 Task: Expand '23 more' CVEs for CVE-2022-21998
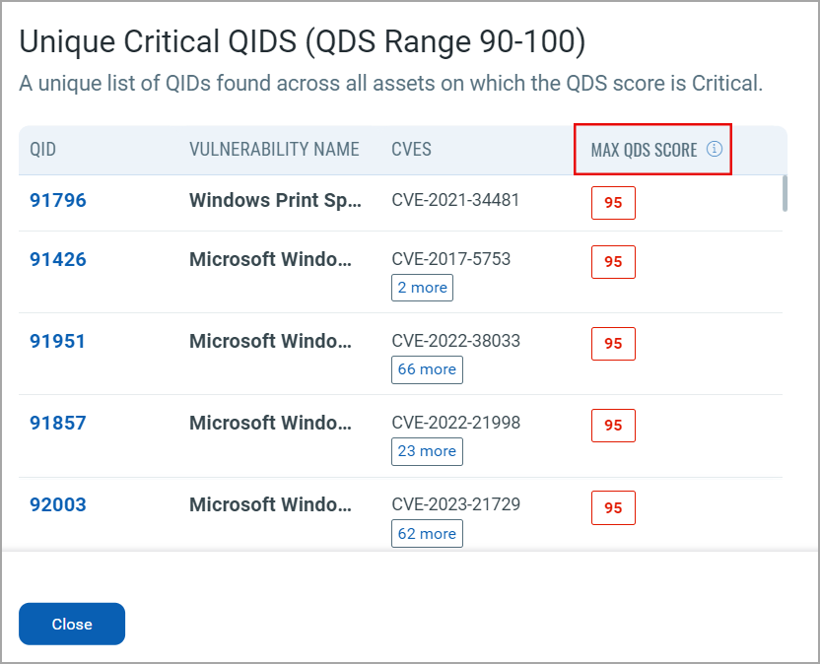(426, 451)
